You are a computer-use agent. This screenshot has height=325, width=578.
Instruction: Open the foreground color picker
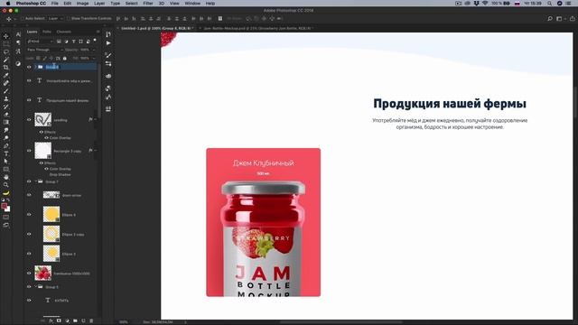click(x=4, y=206)
